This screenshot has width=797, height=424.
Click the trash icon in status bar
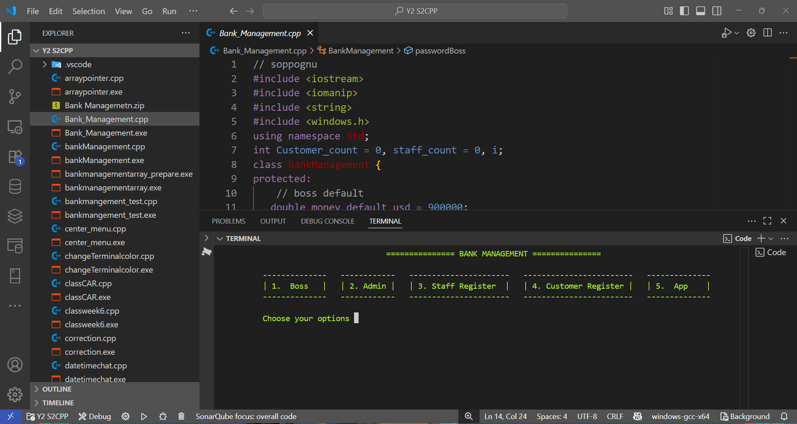click(181, 416)
